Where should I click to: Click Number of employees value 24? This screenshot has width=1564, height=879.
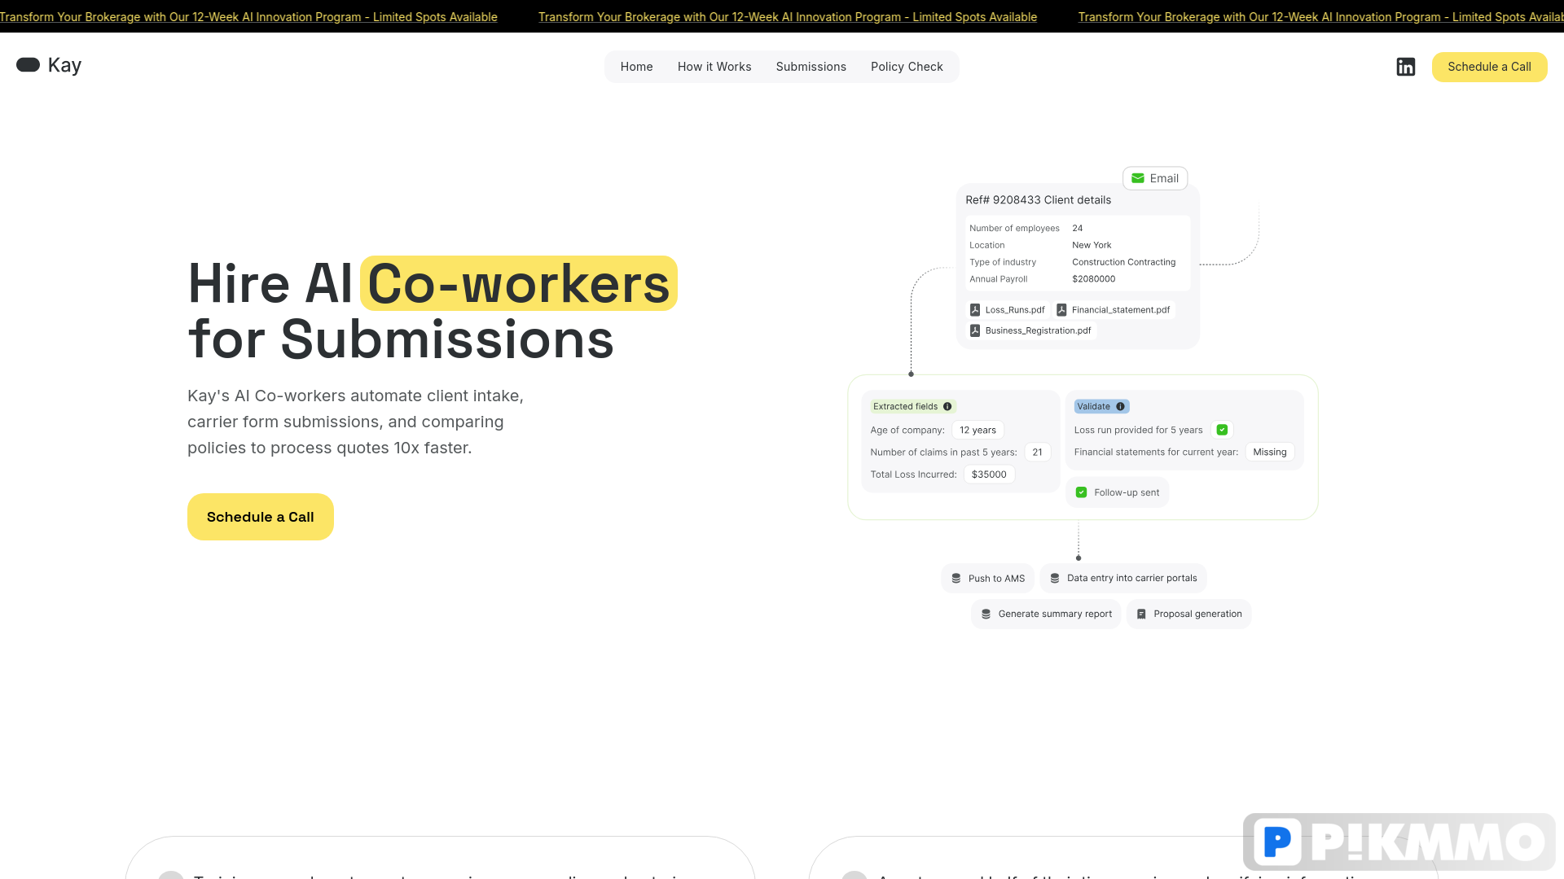coord(1077,228)
